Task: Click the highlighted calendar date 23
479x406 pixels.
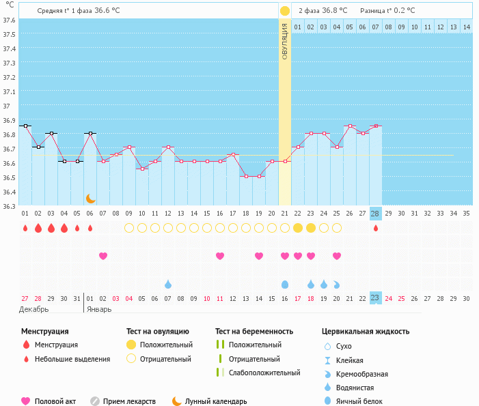Action: [375, 298]
